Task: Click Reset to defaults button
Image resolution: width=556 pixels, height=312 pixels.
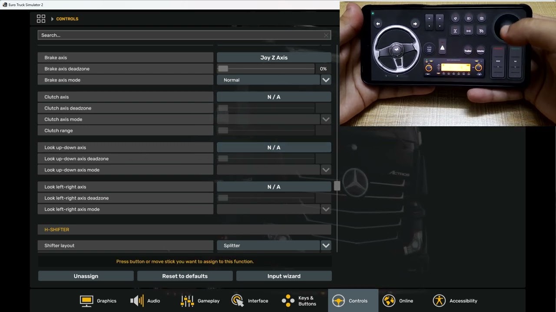Action: (185, 276)
